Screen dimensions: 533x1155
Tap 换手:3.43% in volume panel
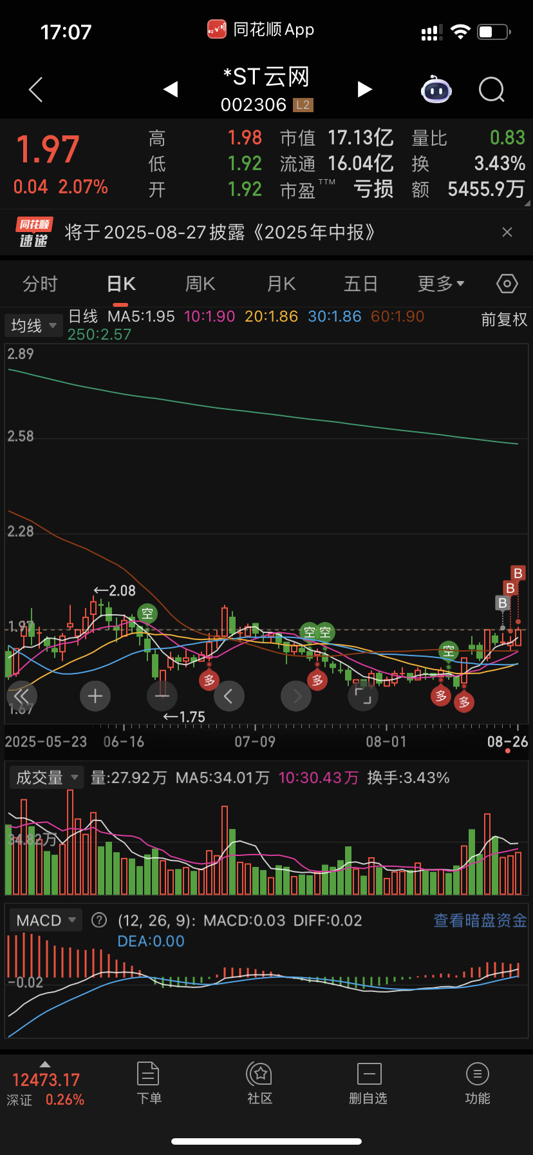[408, 778]
